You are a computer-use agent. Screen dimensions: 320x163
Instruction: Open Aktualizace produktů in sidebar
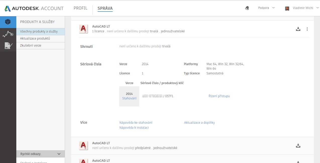click(35, 39)
